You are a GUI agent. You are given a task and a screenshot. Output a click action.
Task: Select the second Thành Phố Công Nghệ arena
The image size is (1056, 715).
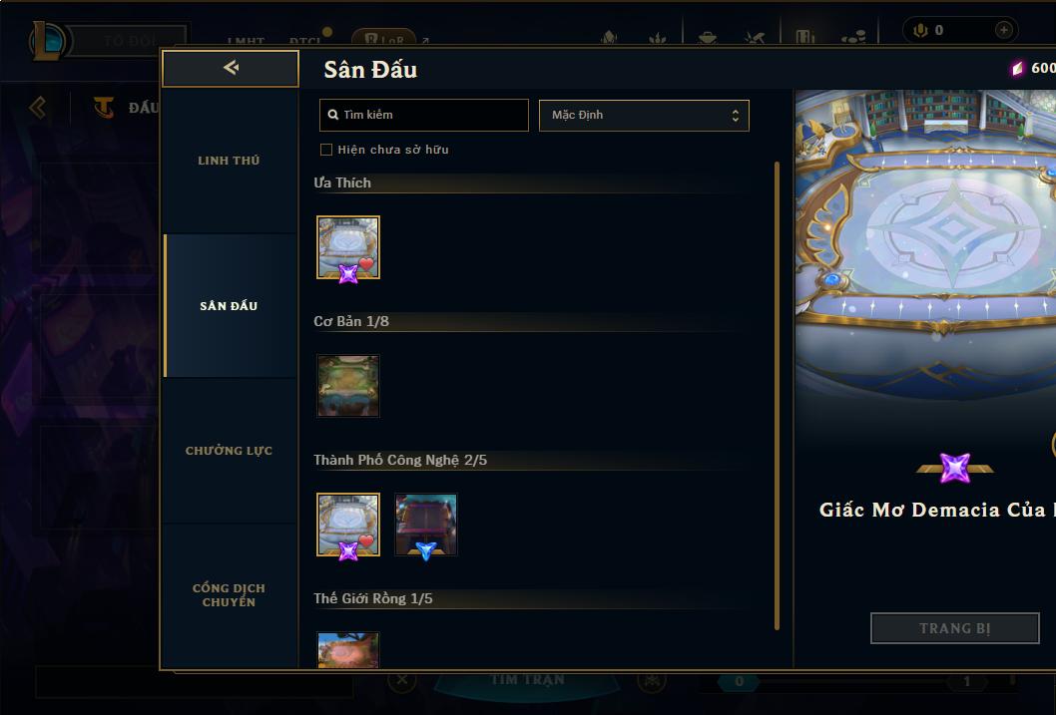coord(425,525)
